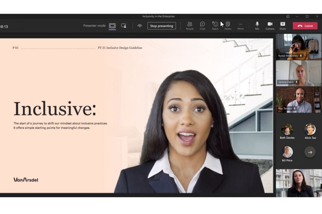Turn off the Camera

pos(270,26)
